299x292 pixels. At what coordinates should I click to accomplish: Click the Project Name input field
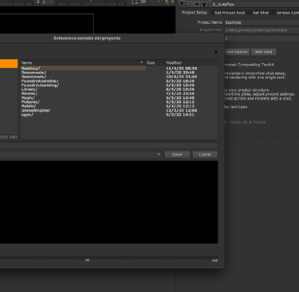(x=262, y=22)
